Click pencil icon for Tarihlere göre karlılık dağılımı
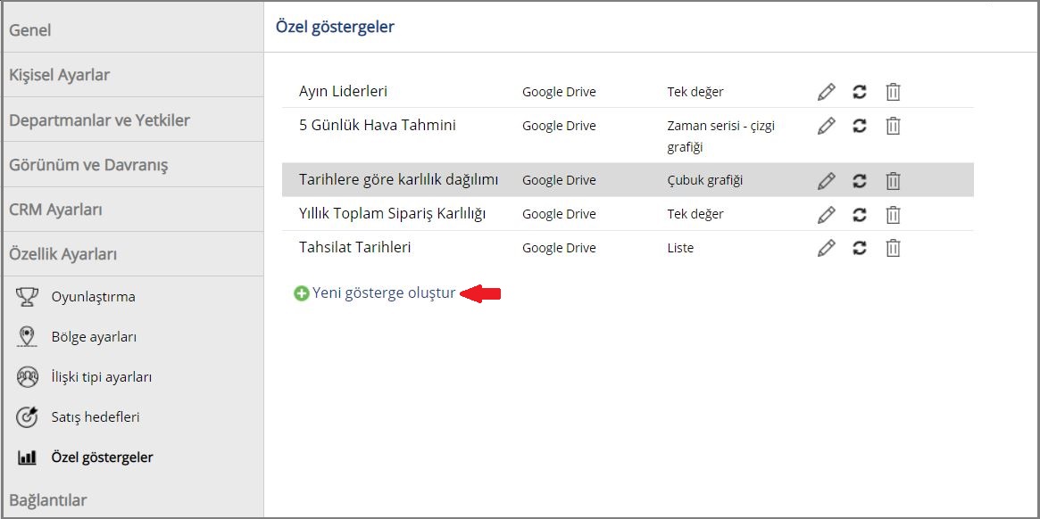 click(826, 180)
